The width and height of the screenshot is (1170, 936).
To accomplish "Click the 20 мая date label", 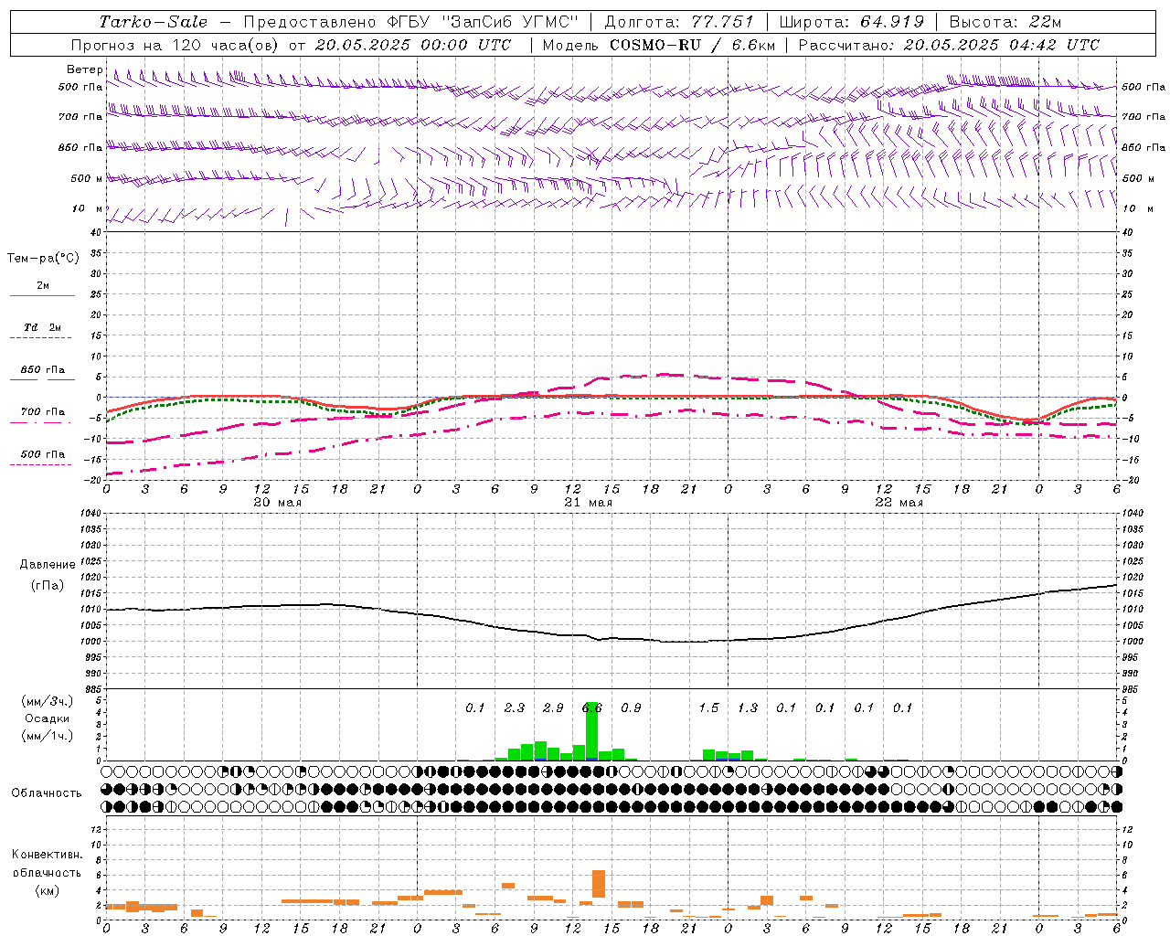I will 277,503.
